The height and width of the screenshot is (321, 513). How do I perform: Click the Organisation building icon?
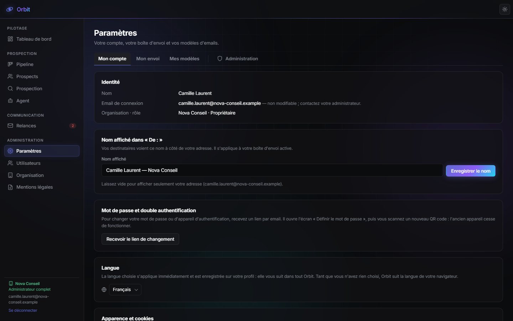click(x=10, y=175)
